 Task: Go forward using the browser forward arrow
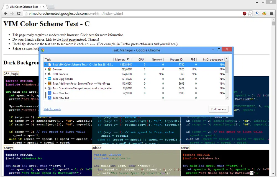(12, 14)
